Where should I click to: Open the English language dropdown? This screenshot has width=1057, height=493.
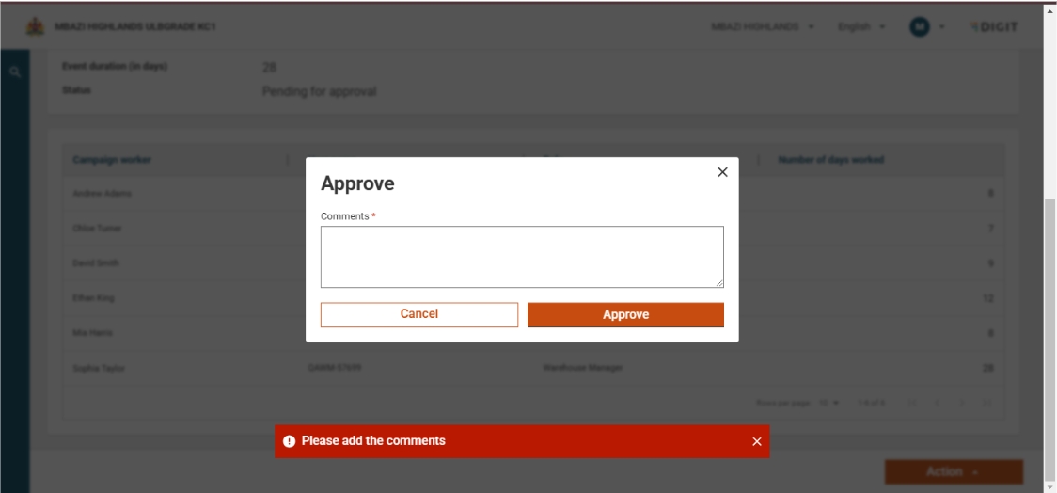point(862,24)
